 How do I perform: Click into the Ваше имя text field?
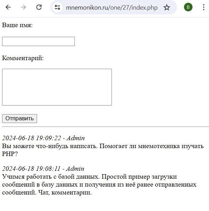point(38,41)
